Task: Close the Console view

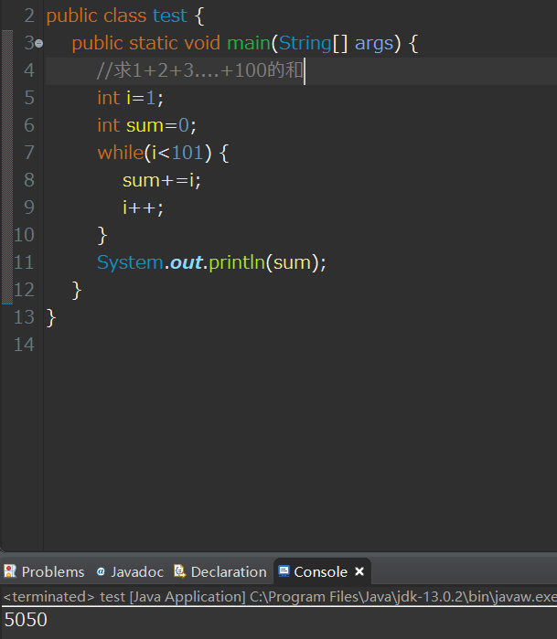Action: [x=359, y=571]
